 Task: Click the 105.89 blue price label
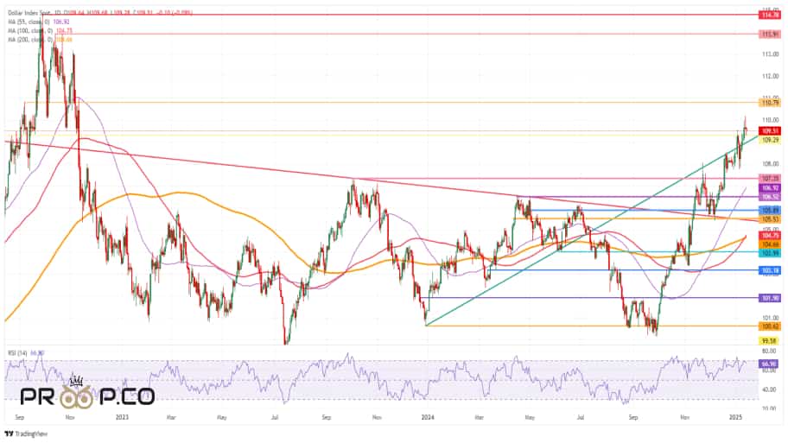[x=769, y=211]
